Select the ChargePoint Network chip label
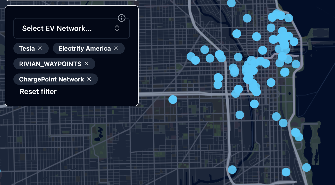Image resolution: width=335 pixels, height=185 pixels. [x=52, y=79]
